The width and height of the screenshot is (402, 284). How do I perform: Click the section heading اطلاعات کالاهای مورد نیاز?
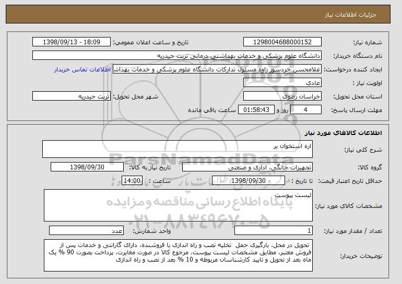click(344, 133)
